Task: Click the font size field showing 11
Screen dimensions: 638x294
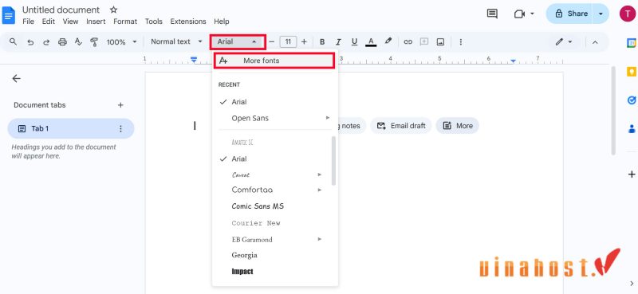Action: [x=288, y=42]
